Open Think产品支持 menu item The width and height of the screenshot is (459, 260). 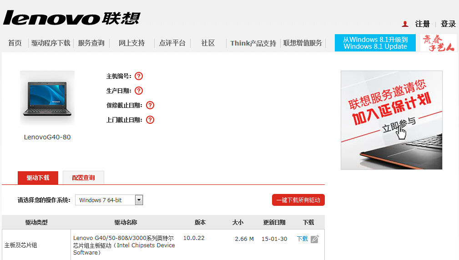pos(253,43)
